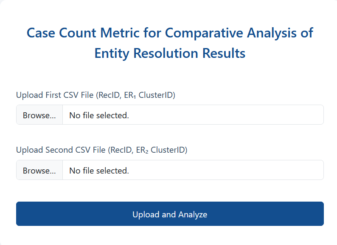Click the "Upload First CSV File" label

click(x=55, y=95)
